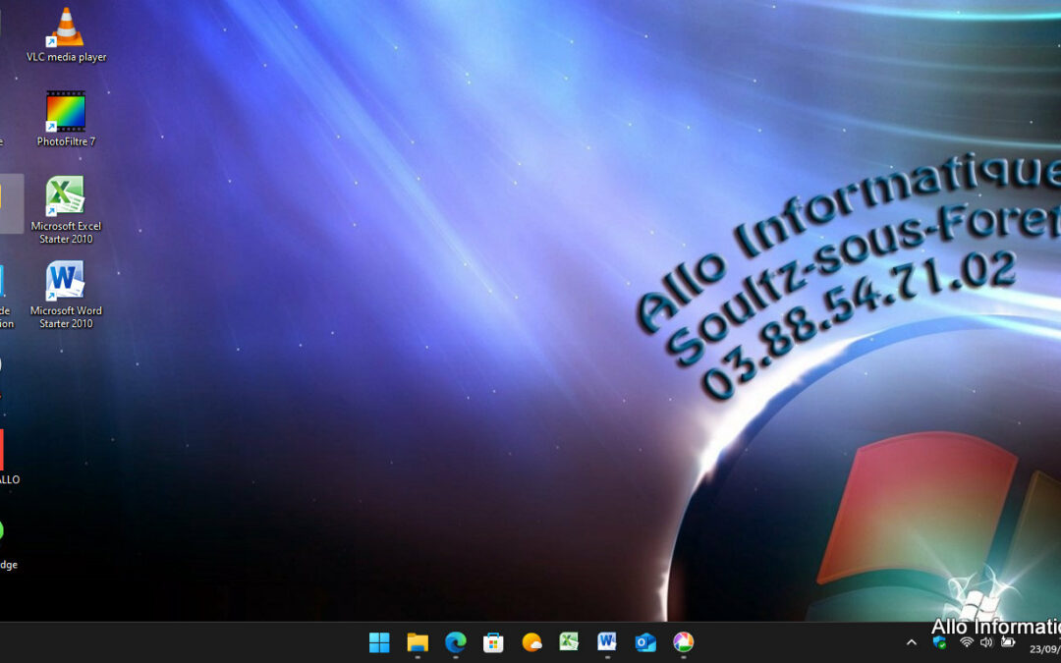Image resolution: width=1061 pixels, height=663 pixels.
Task: Open Microsoft Store from the taskbar
Action: (493, 642)
